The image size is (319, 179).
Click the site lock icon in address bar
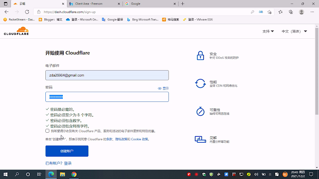coord(39,12)
